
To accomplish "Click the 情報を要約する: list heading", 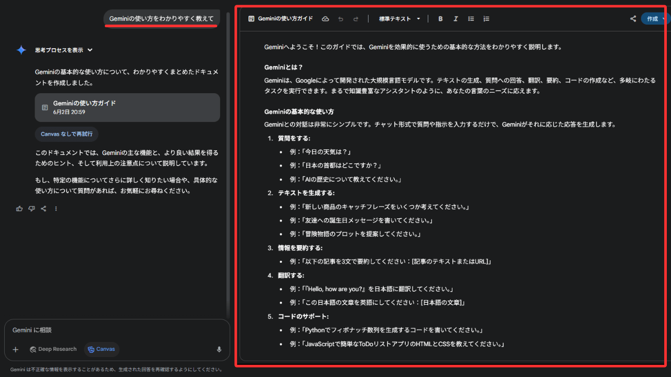I will pos(300,248).
